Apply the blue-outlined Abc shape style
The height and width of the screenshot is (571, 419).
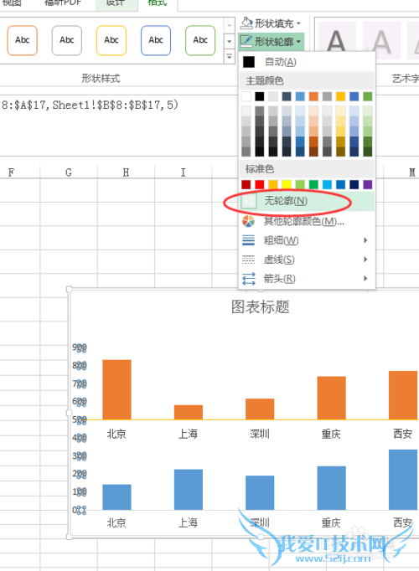[156, 40]
